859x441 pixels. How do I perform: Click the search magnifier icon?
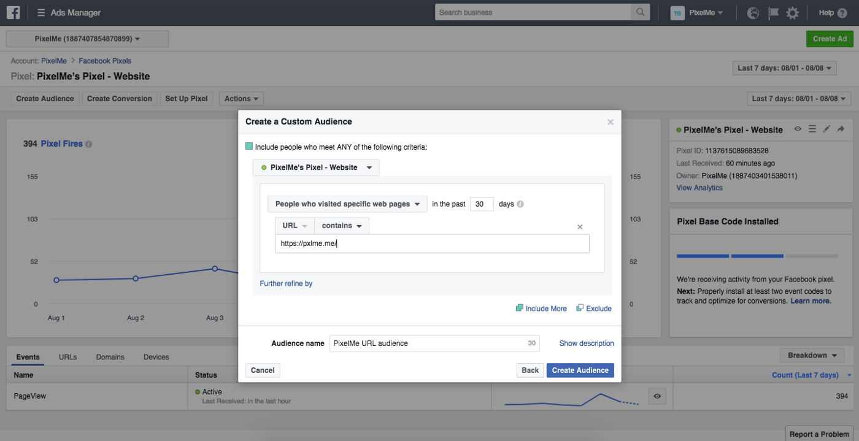click(640, 12)
